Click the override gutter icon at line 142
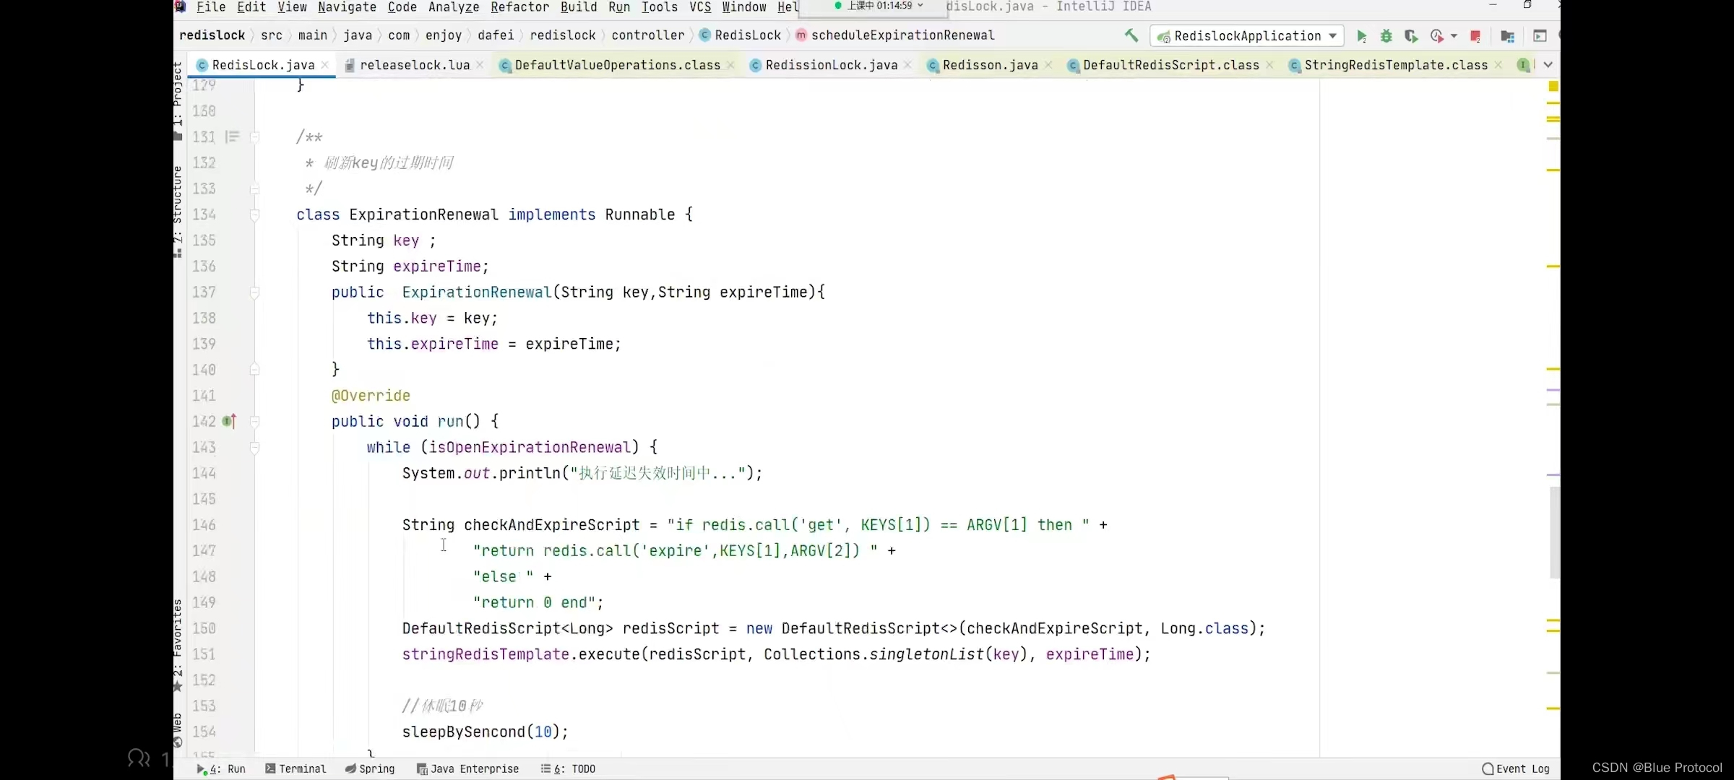This screenshot has width=1734, height=780. point(229,421)
